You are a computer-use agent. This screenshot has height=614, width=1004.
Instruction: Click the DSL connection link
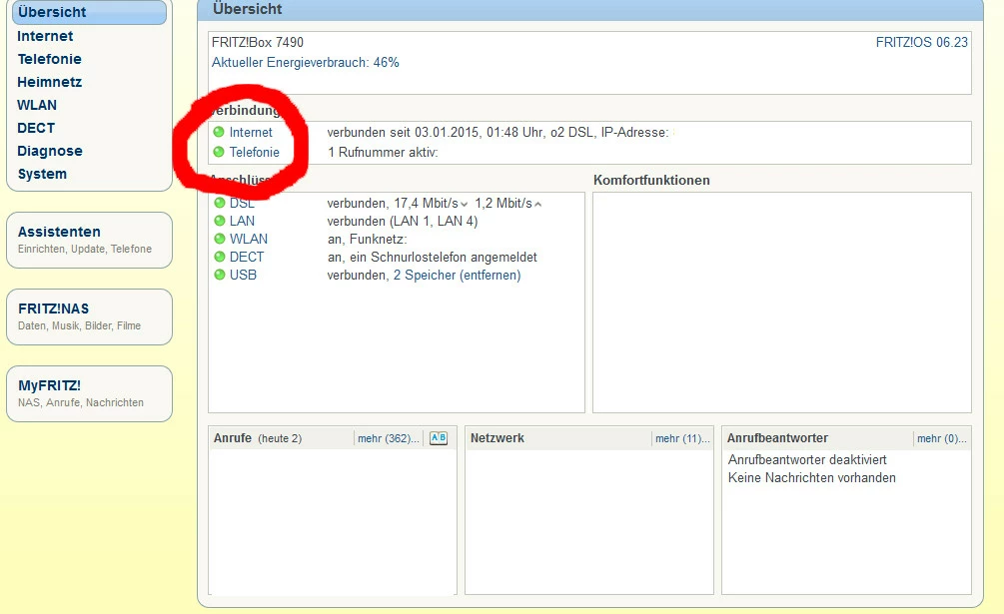pyautogui.click(x=242, y=203)
